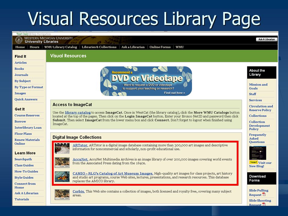The image size is (288, 216).
Task: Click the University Libraries header title
Action: (41, 42)
